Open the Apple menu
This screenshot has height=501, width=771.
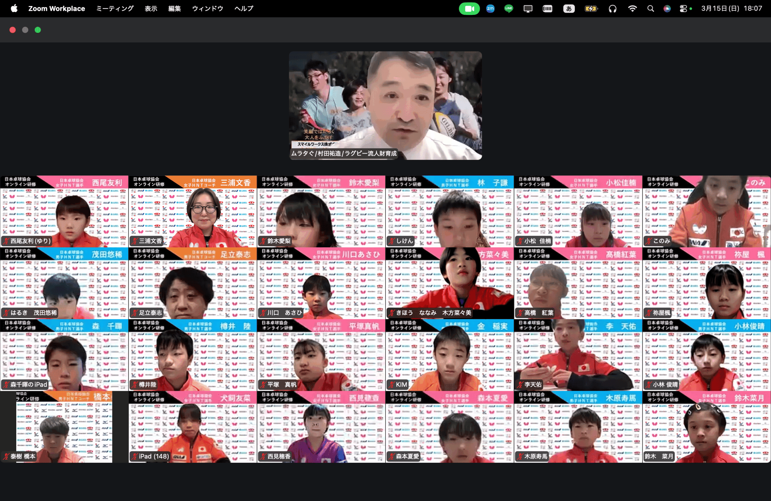[x=14, y=9]
